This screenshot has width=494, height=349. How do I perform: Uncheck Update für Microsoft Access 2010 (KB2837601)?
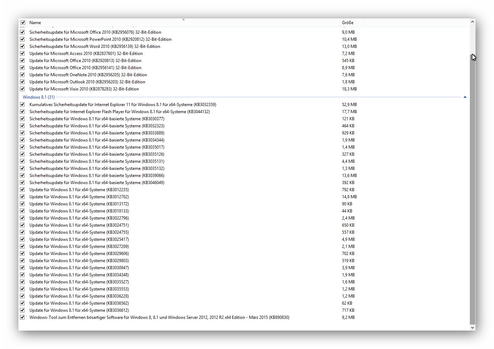click(22, 54)
